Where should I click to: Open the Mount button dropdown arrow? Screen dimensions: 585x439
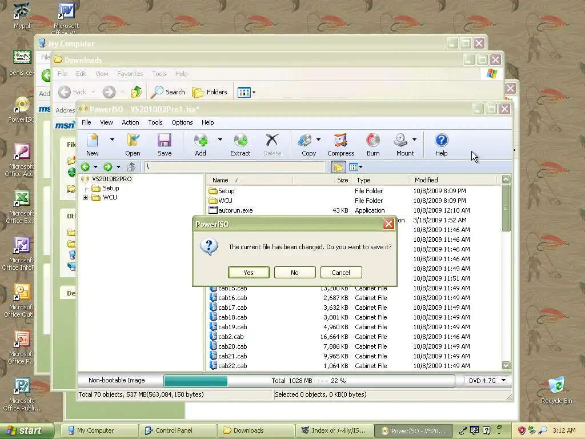[x=415, y=139]
